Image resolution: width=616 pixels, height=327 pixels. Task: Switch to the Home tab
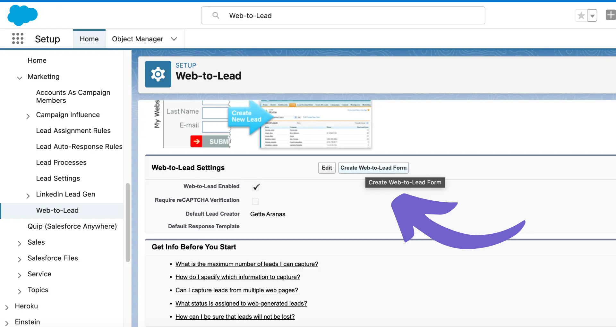click(89, 39)
